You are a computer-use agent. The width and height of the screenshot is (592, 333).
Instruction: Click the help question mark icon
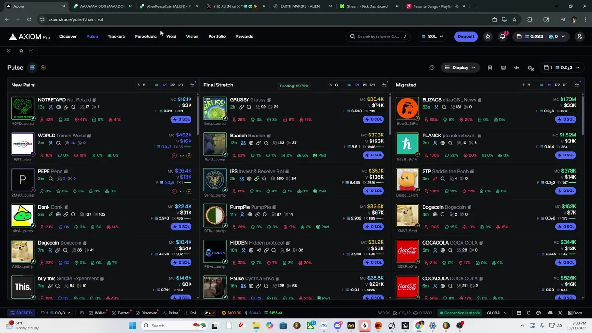tap(432, 68)
